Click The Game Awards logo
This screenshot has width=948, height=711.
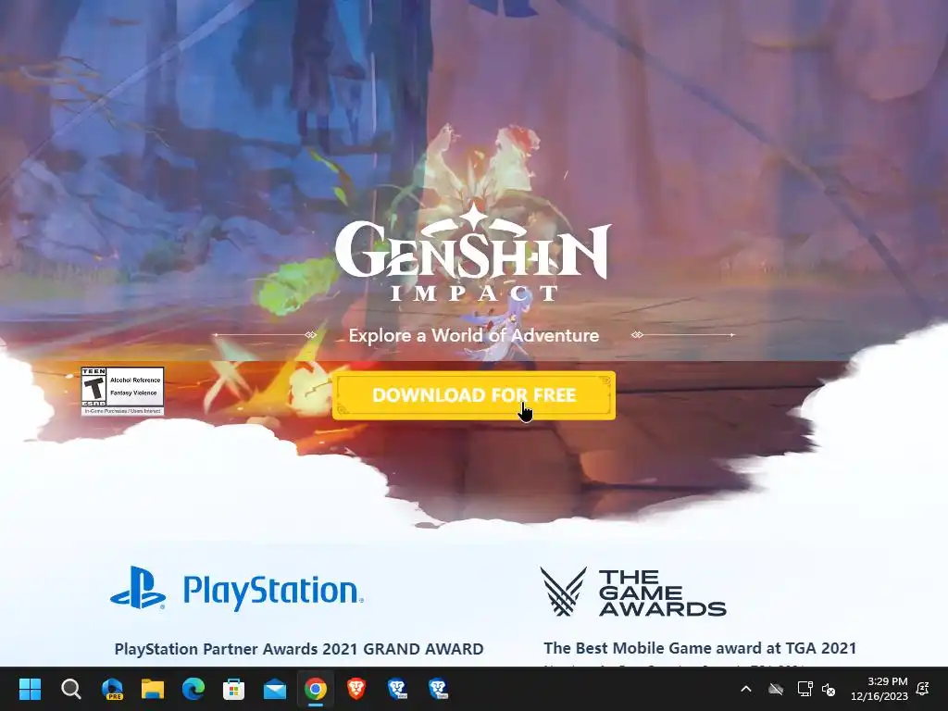pos(633,592)
